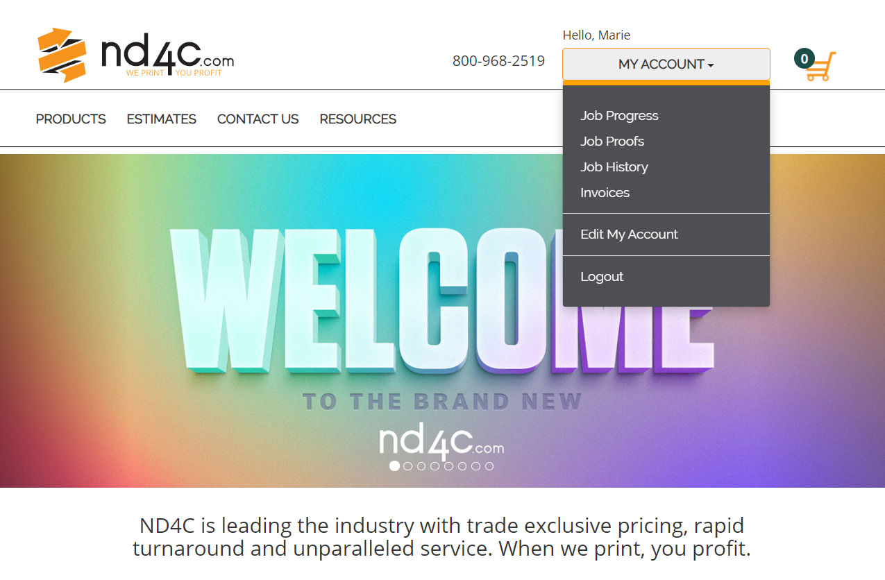Screen dimensions: 885x580
Task: View Invoices from account menu
Action: [x=605, y=193]
